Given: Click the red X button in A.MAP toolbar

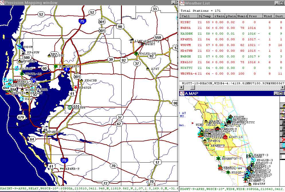Looking at the screenshot, I should pyautogui.click(x=283, y=140).
